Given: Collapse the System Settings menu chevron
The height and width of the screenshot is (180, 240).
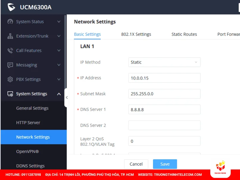Looking at the screenshot, I should (59, 94).
